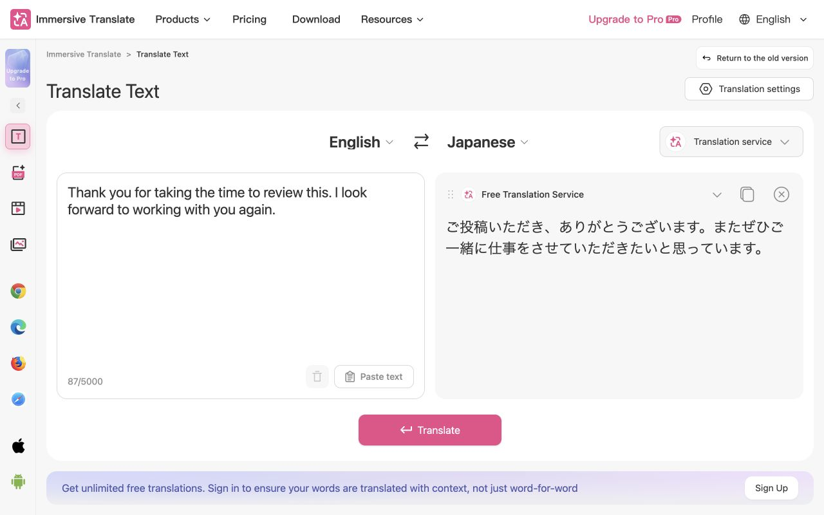
Task: Open the Profile page
Action: [x=707, y=19]
